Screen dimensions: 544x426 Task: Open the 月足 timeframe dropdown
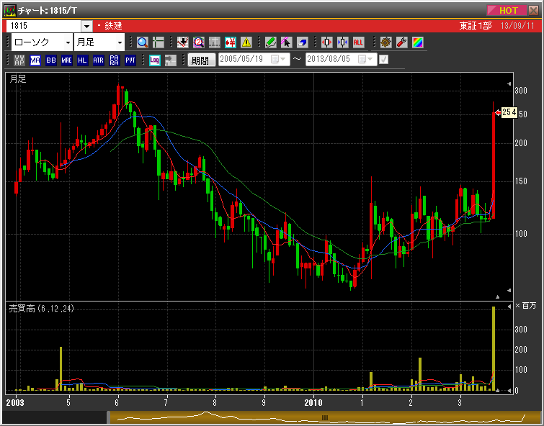click(x=99, y=42)
